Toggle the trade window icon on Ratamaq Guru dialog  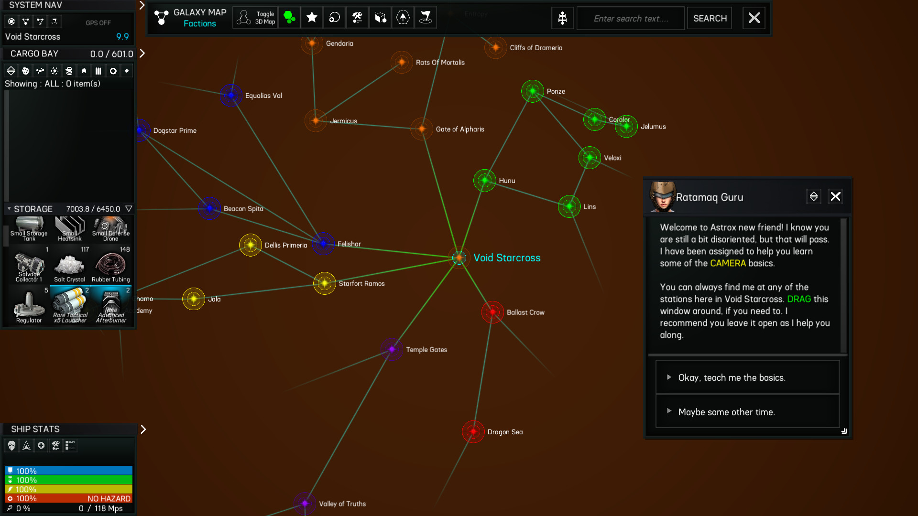coord(814,196)
